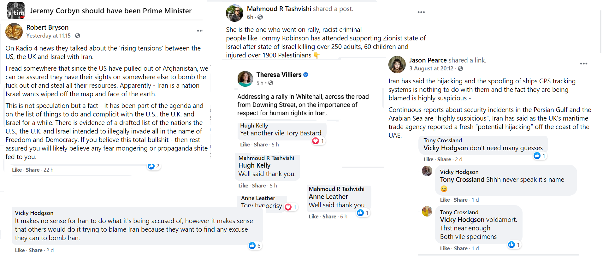
Task: Like Hugh Kelly's 'vile Tory' comment
Action: coord(245,145)
